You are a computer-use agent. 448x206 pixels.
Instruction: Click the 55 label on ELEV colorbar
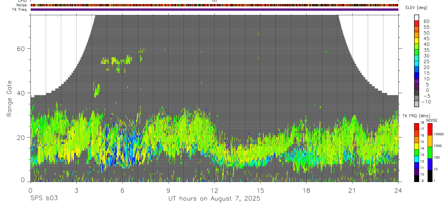pos(426,27)
